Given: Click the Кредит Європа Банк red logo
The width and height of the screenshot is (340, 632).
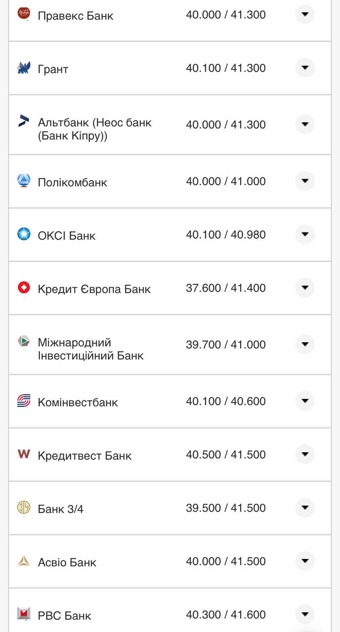Looking at the screenshot, I should pyautogui.click(x=22, y=288).
